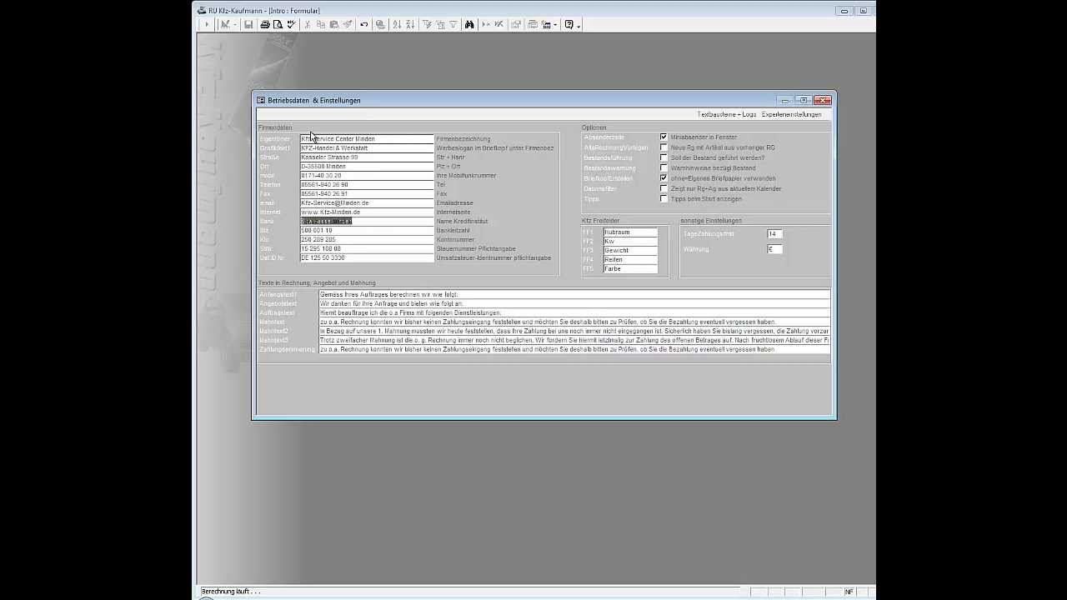
Task: Run the spelling check icon
Action: click(x=291, y=25)
